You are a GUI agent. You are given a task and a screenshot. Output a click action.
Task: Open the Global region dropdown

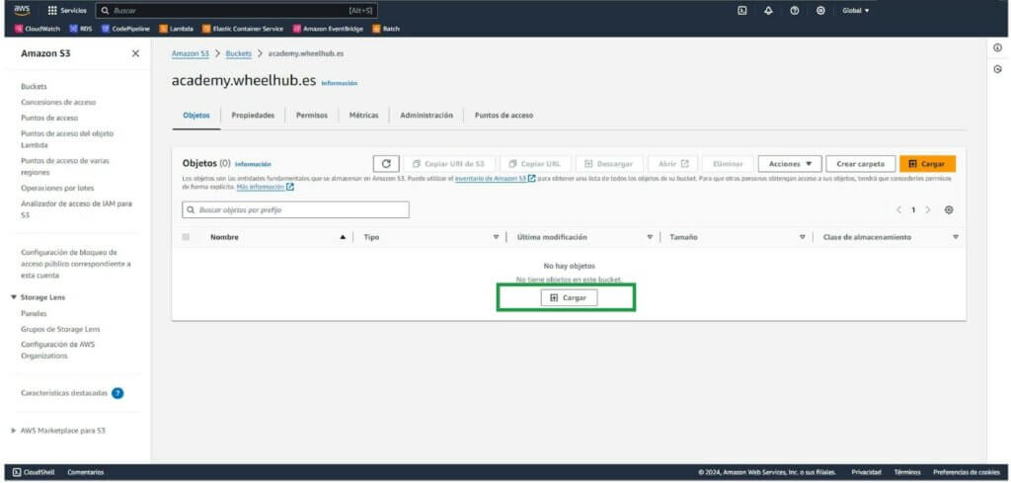[x=856, y=10]
